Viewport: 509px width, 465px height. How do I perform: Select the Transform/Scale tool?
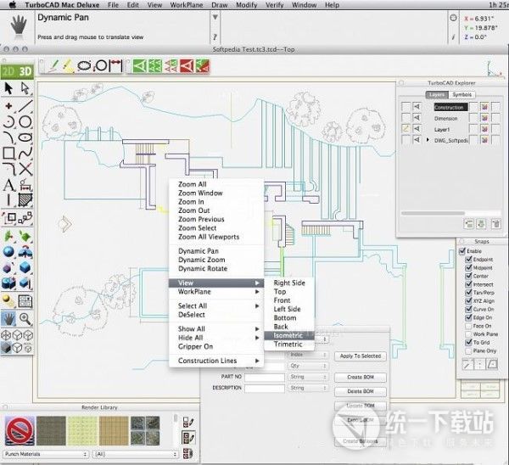point(8,218)
